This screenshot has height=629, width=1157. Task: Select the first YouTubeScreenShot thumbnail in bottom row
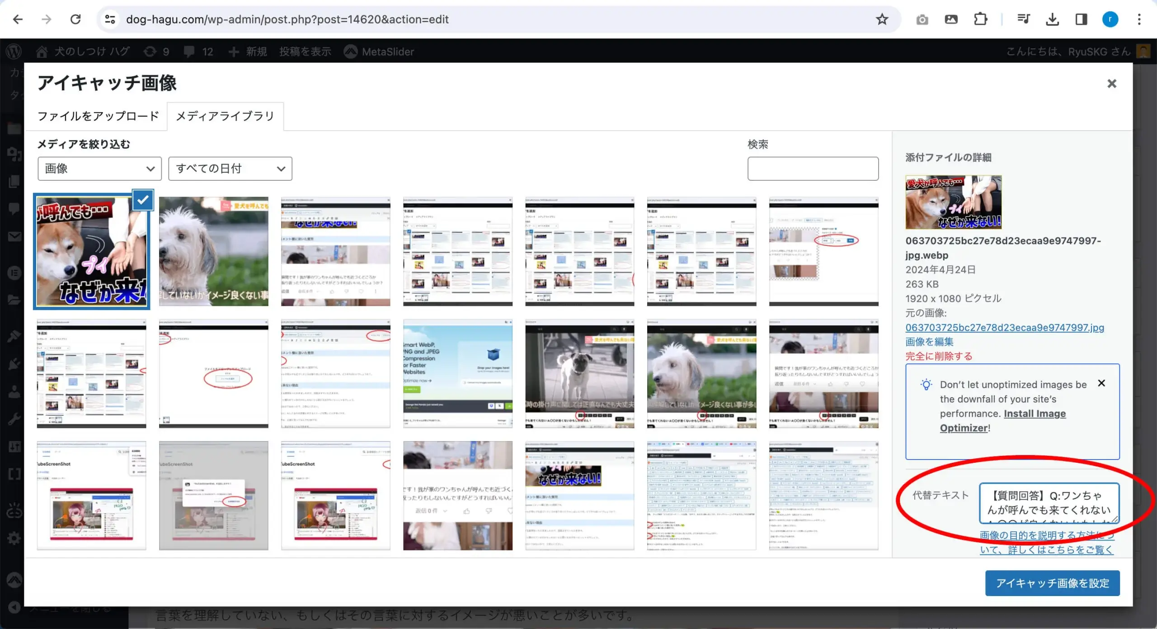pos(91,495)
